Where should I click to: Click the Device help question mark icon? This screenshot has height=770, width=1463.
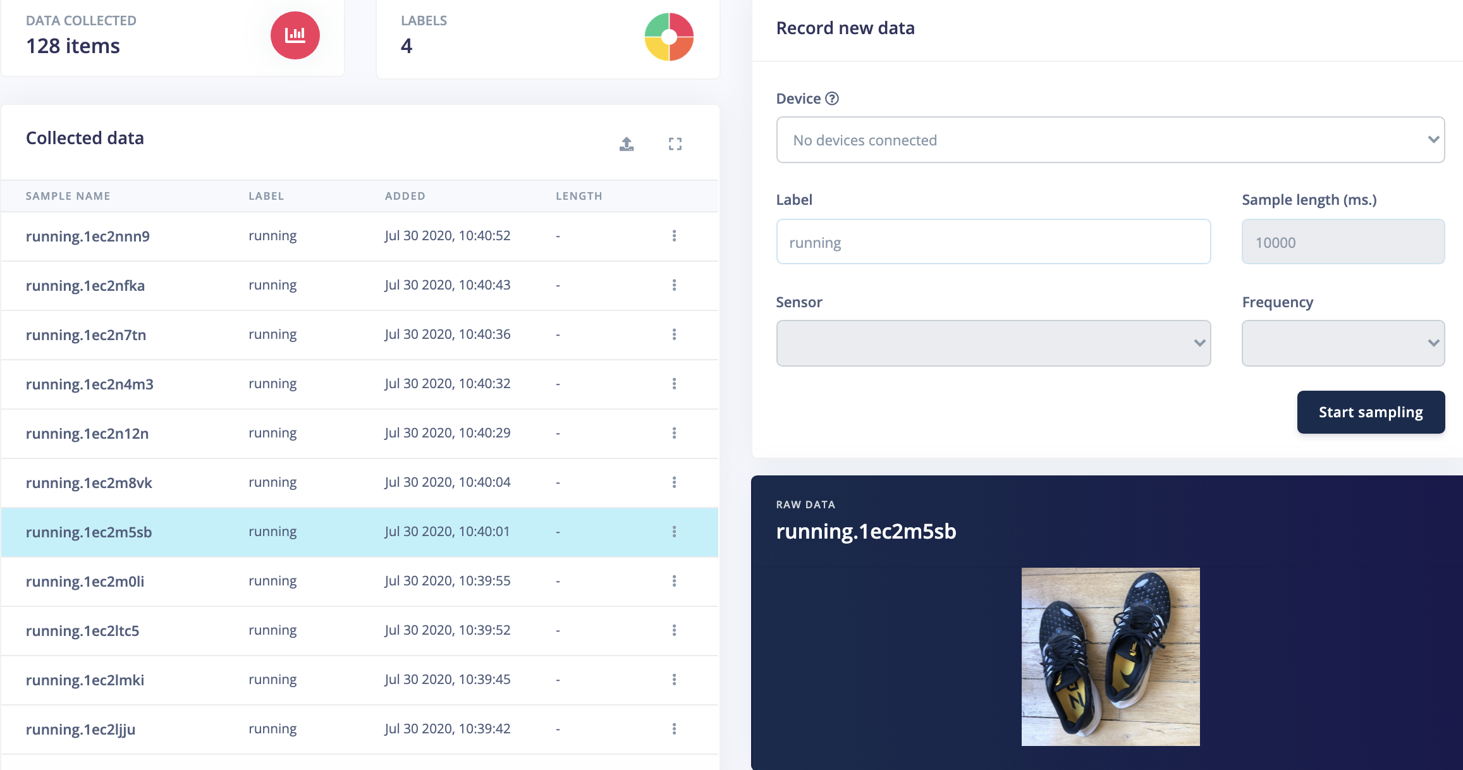832,99
